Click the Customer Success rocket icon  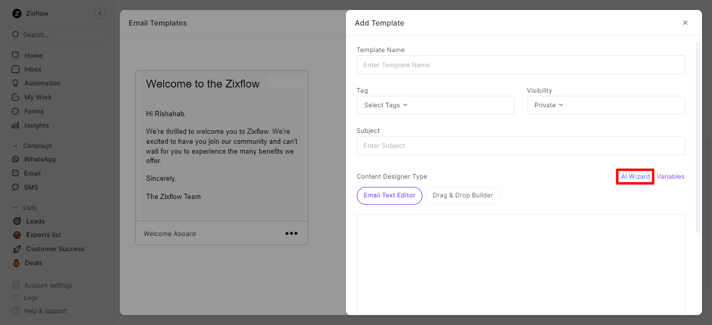17,249
